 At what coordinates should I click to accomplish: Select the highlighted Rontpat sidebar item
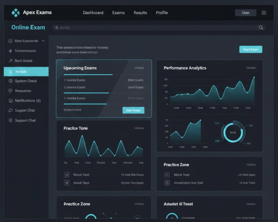tap(26, 72)
